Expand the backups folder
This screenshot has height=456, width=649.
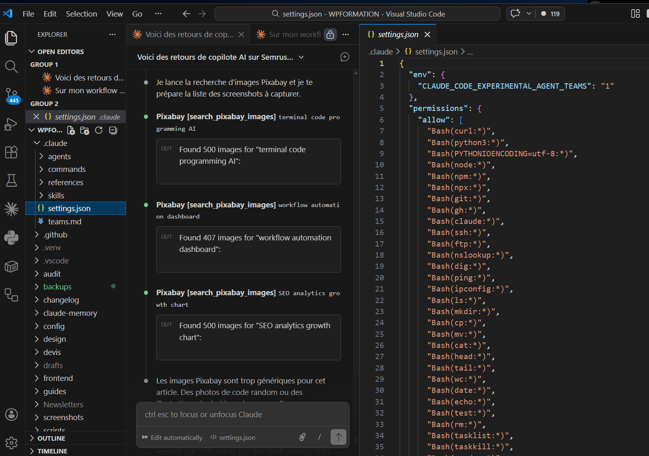click(x=57, y=286)
